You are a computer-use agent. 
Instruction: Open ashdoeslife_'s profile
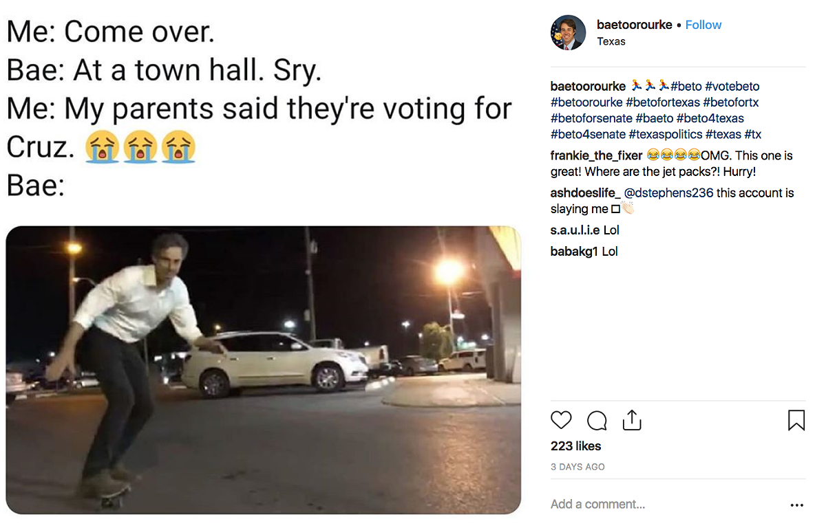point(585,192)
